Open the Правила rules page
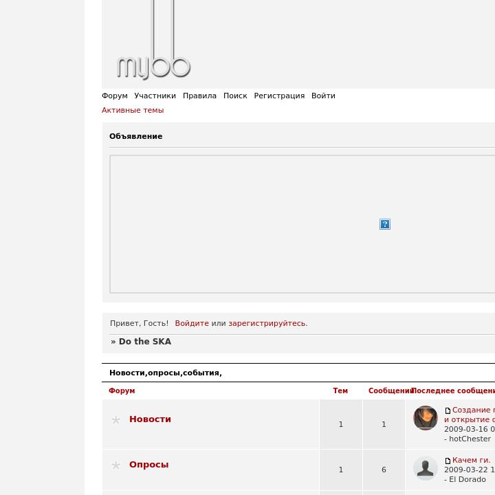 pos(199,96)
